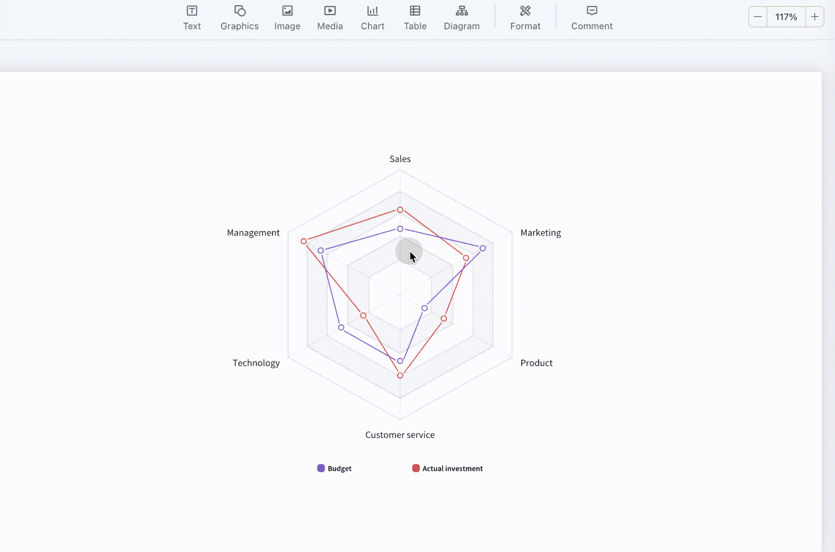Select the Sales axis label
This screenshot has height=552, width=835.
[x=400, y=159]
